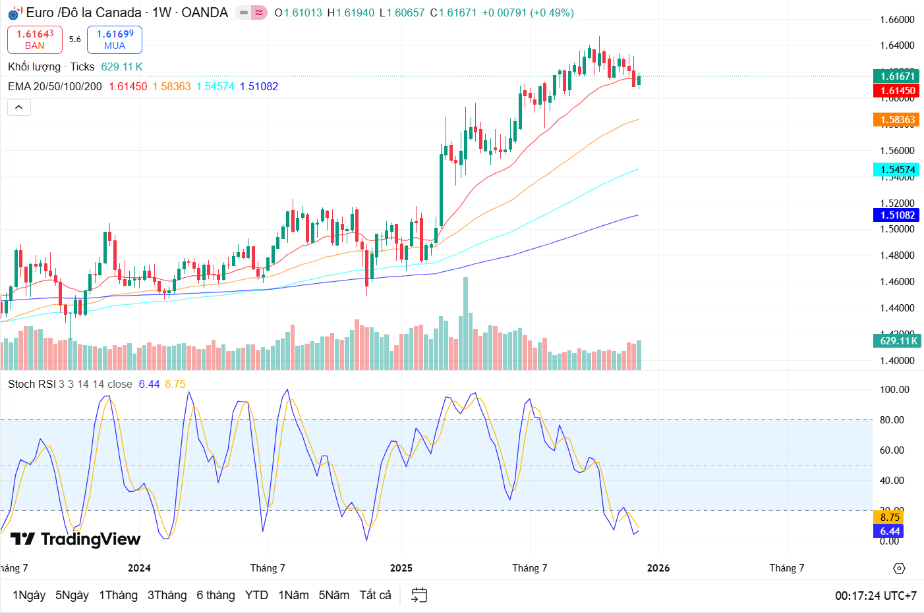
Task: Open the timezone clock UTC+7
Action: click(x=875, y=596)
